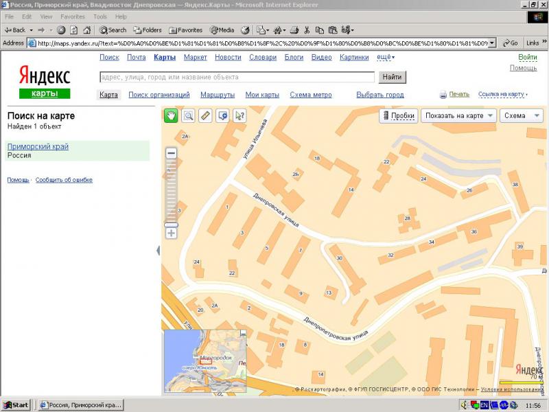Click the Найти search button
This screenshot has height=412, width=549.
(392, 77)
